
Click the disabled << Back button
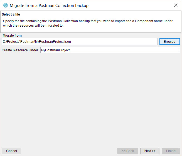tap(128, 151)
